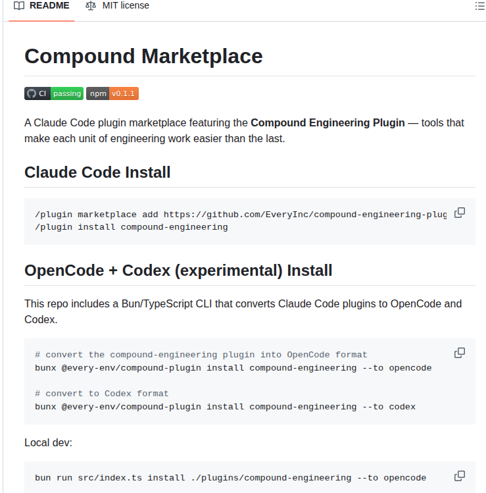
Task: Click the book icon beside README
Action: [19, 6]
